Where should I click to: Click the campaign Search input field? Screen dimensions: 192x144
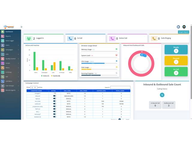[x=120, y=87]
